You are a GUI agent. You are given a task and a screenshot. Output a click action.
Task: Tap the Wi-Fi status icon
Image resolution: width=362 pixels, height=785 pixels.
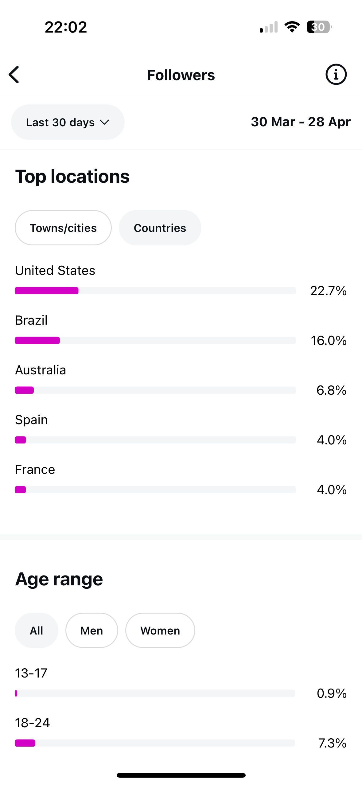tap(292, 27)
